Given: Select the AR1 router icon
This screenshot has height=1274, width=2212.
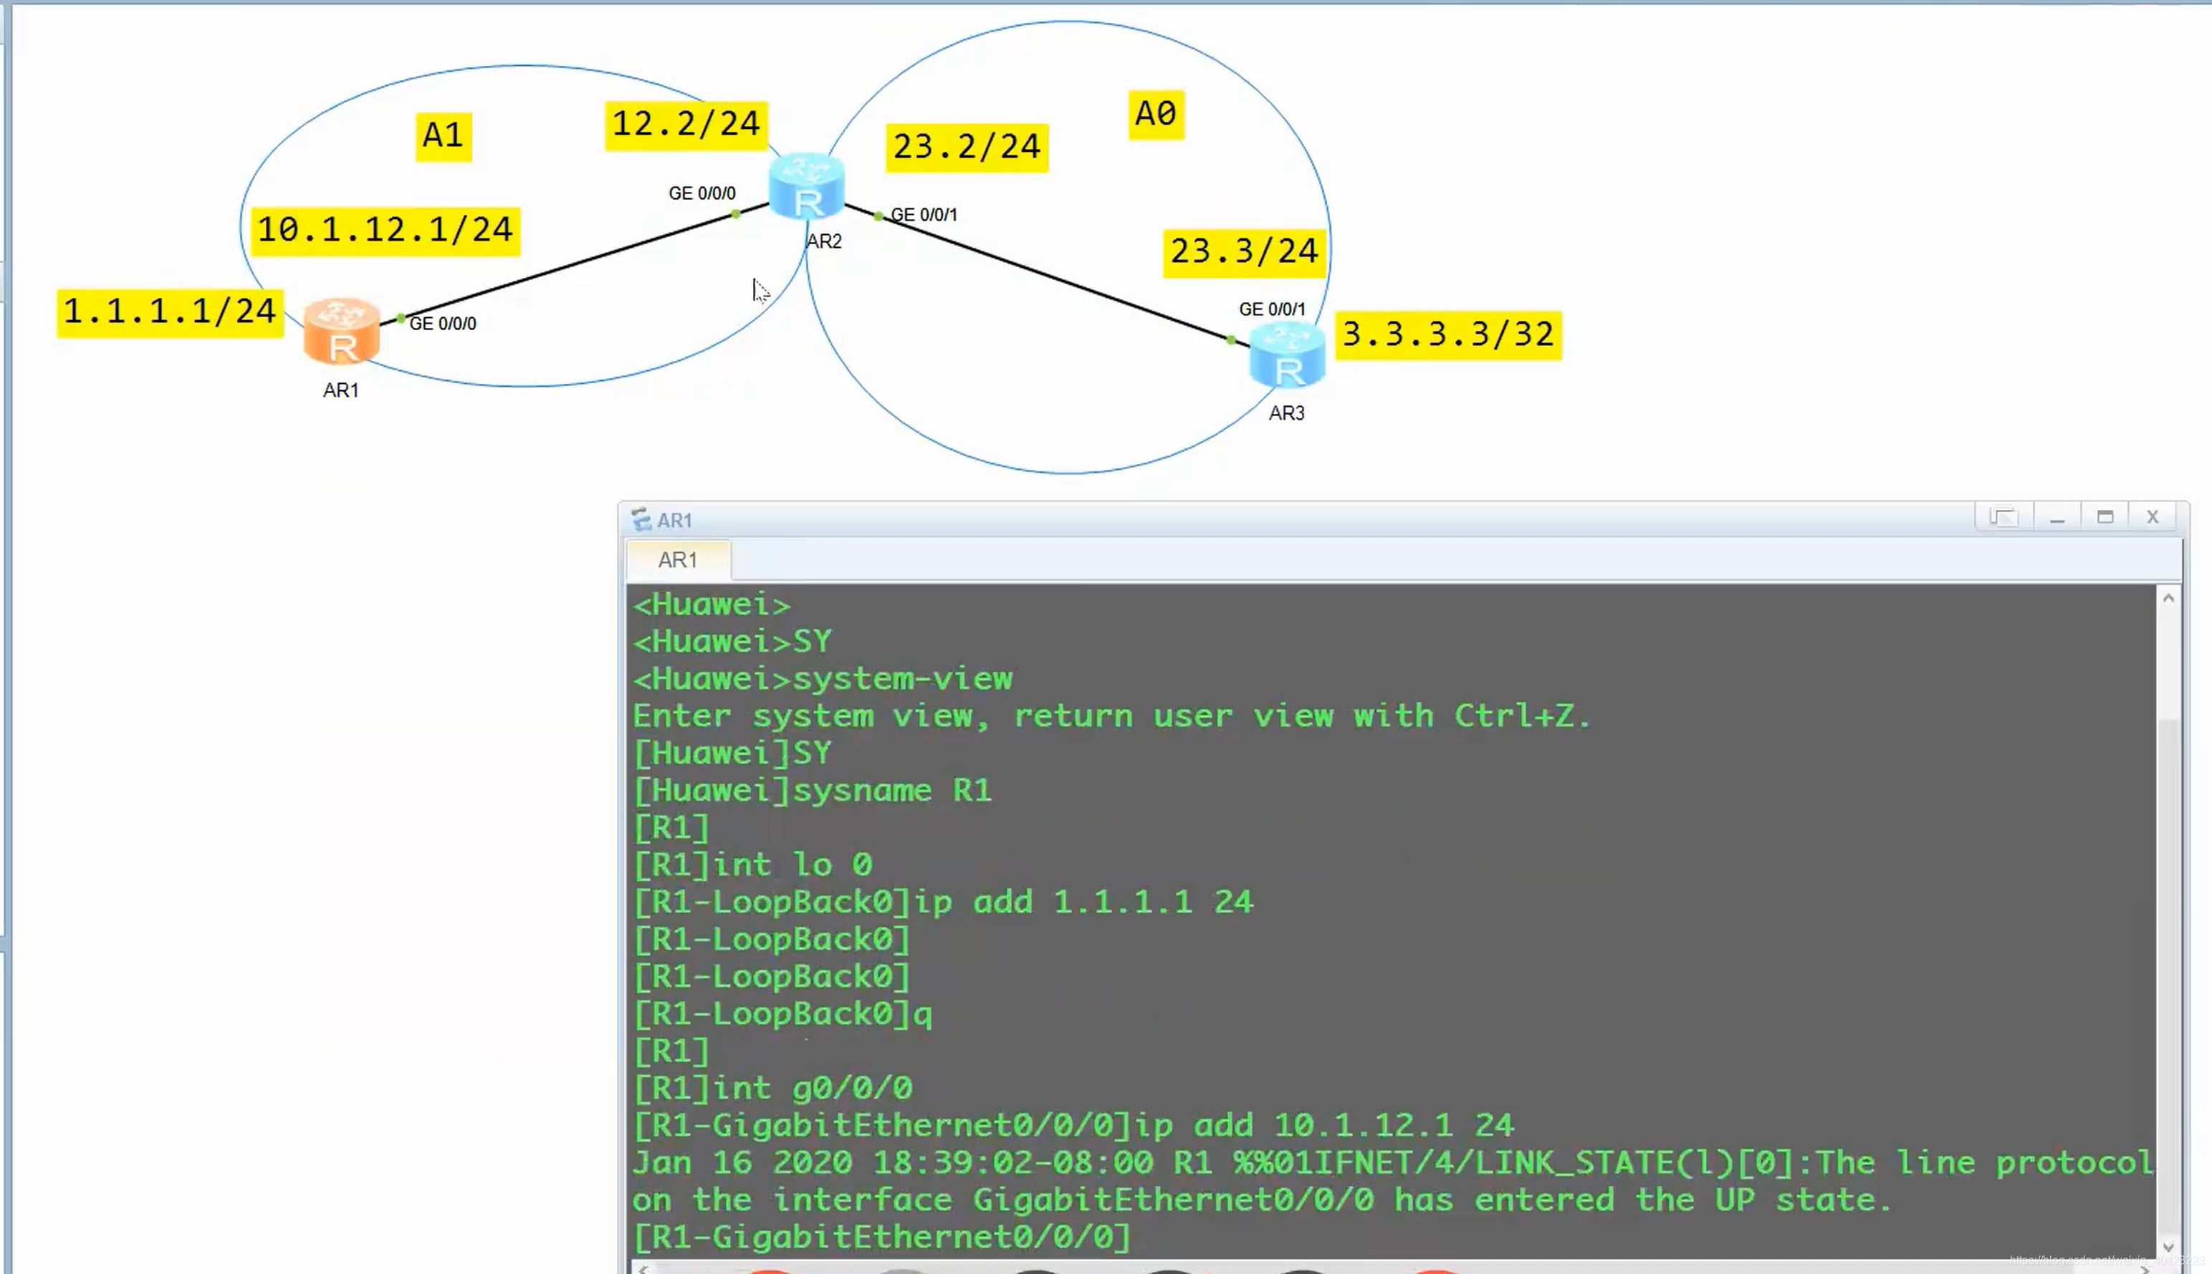Looking at the screenshot, I should tap(341, 331).
